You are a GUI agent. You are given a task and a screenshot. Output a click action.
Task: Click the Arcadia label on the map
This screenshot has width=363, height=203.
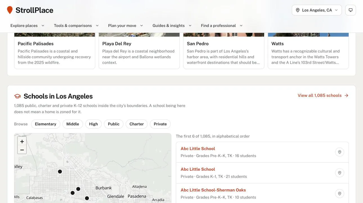[x=158, y=200]
